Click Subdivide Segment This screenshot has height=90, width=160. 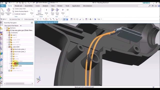pos(19,14)
